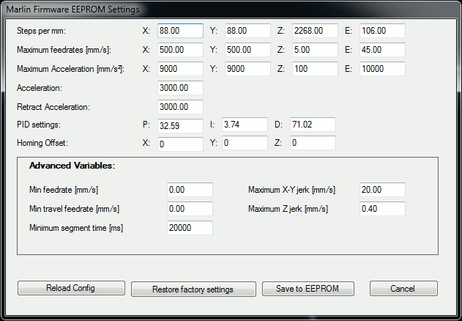The height and width of the screenshot is (321, 462).
Task: Click the Homing Offset X field
Action: pos(180,144)
